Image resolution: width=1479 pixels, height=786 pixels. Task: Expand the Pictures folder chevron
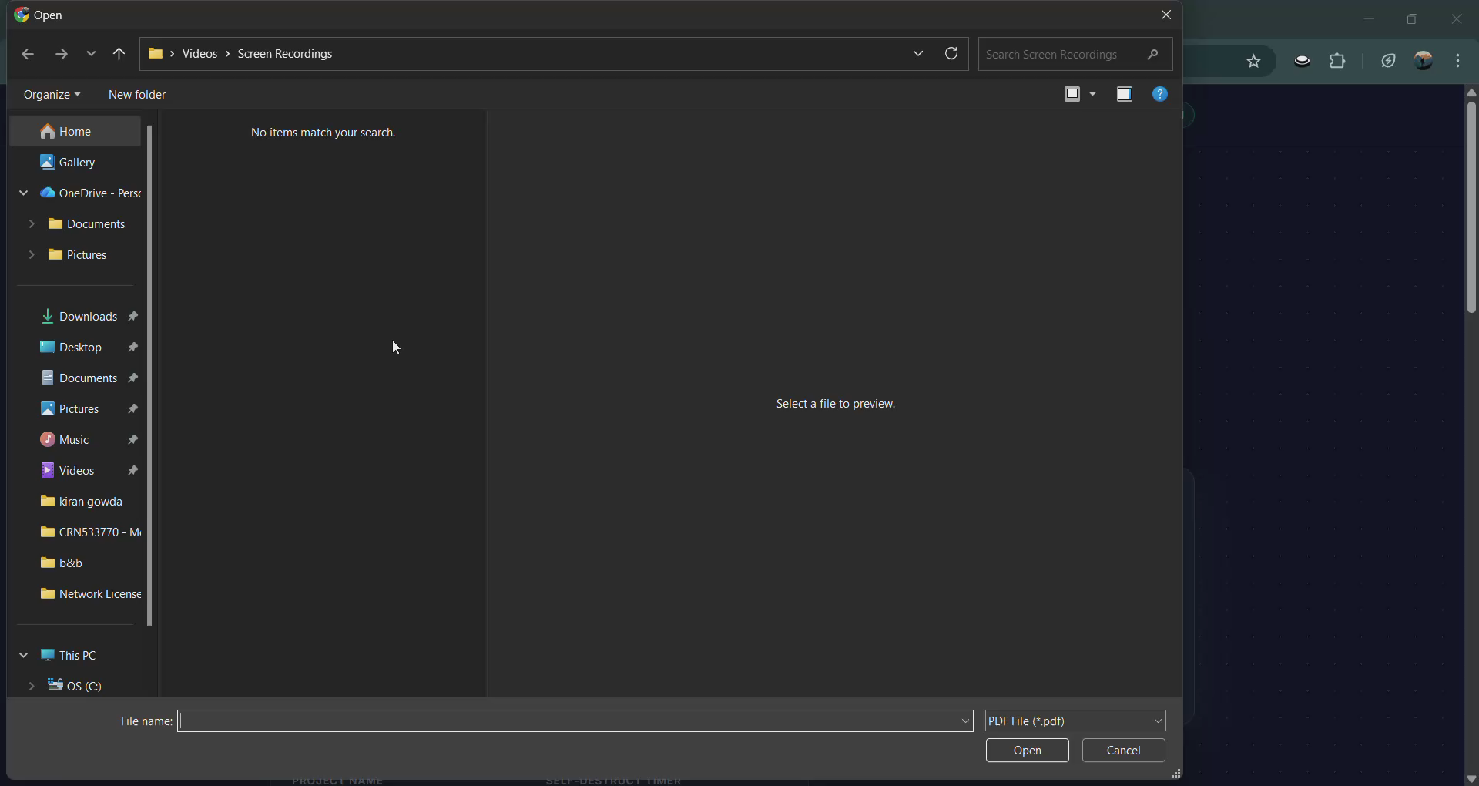(32, 255)
